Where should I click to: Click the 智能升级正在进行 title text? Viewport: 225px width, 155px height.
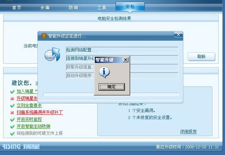point(67,36)
